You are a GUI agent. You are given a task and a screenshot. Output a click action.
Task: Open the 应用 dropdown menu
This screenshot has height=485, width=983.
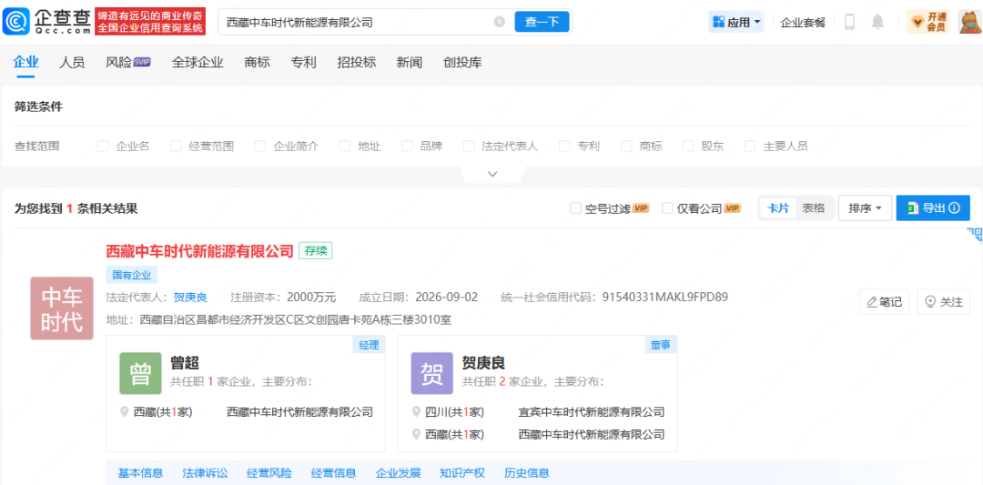pyautogui.click(x=736, y=23)
